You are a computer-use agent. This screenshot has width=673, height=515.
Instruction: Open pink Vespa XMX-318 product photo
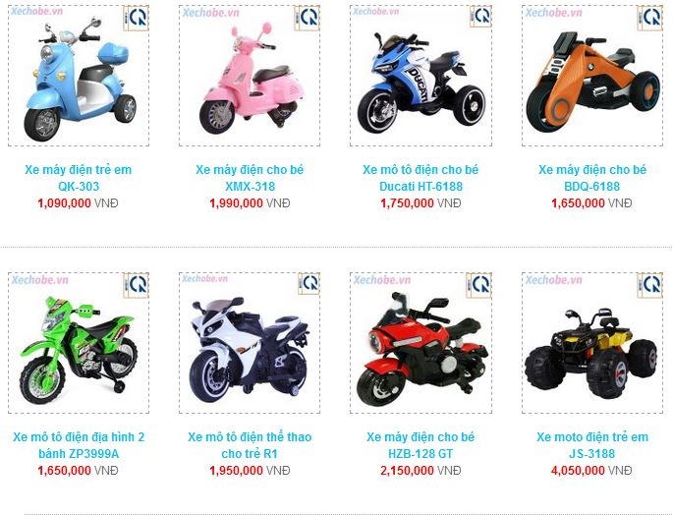click(x=250, y=76)
